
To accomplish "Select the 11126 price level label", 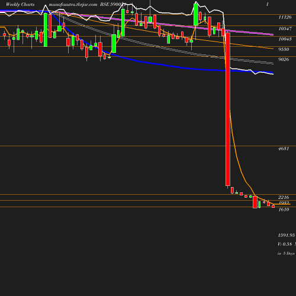I will (x=285, y=17).
